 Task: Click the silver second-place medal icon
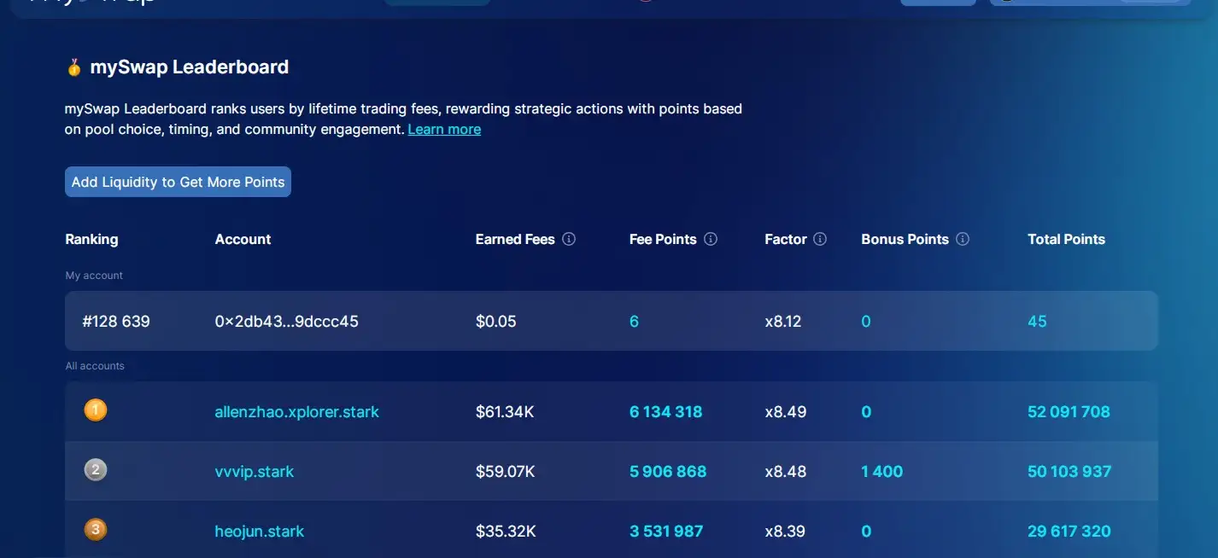point(96,470)
